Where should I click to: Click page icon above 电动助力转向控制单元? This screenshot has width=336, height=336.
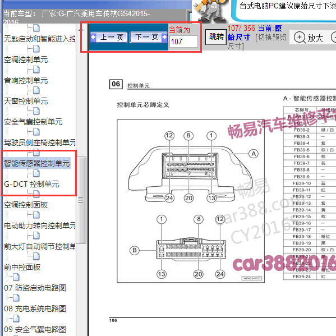[x=36, y=215]
